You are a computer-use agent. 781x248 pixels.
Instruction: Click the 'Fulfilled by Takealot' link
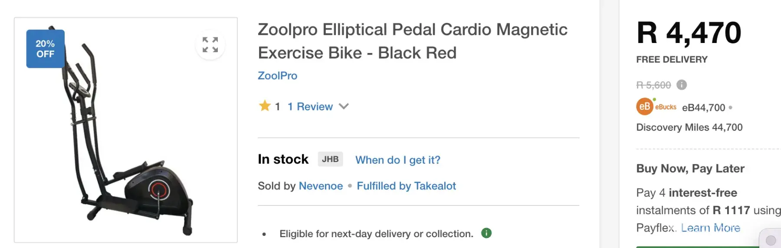pyautogui.click(x=406, y=186)
